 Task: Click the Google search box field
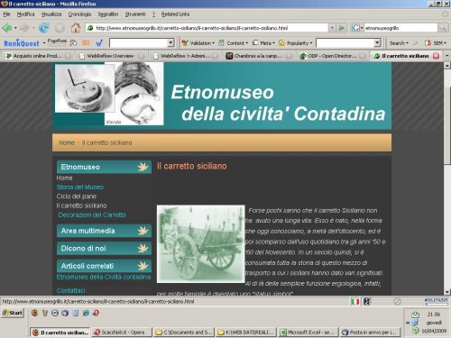coord(400,28)
